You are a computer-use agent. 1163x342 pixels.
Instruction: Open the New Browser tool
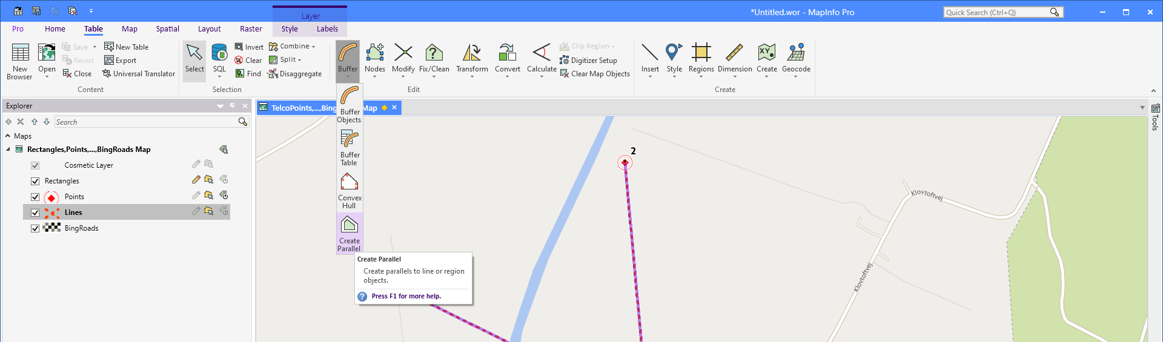click(20, 61)
